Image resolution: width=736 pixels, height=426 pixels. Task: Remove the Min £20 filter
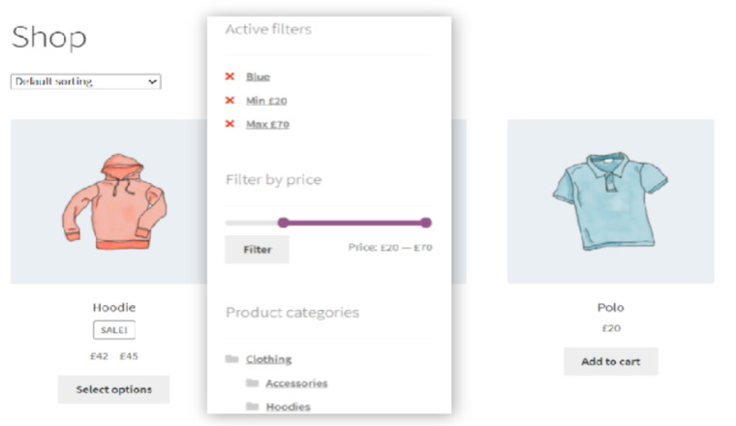coord(230,100)
